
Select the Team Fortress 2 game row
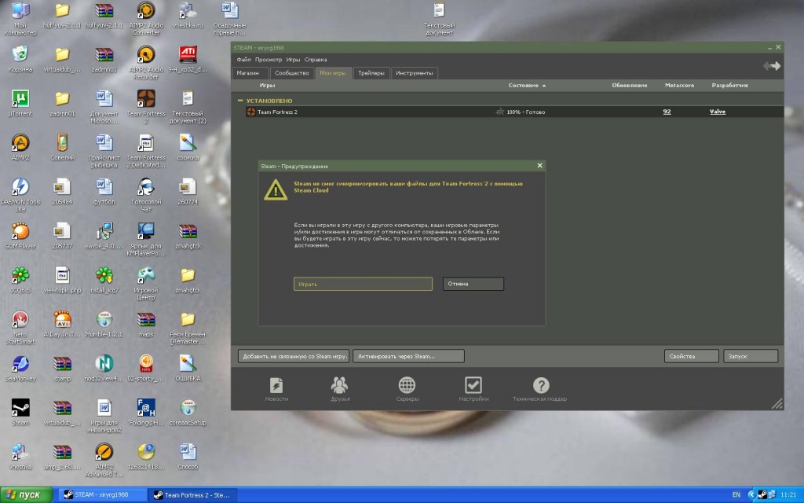pyautogui.click(x=514, y=112)
